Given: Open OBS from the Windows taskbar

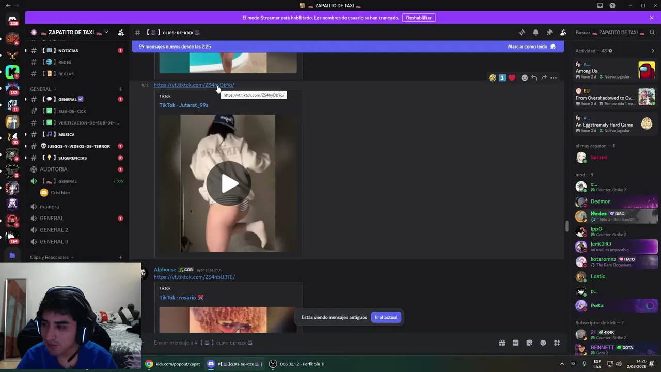Looking at the screenshot, I should [x=296, y=364].
